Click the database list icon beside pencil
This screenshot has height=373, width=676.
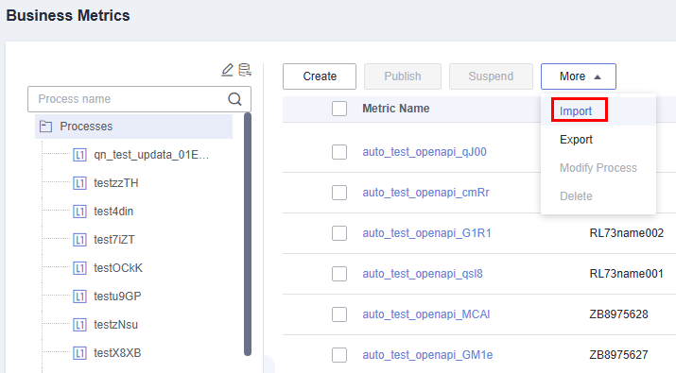point(245,70)
